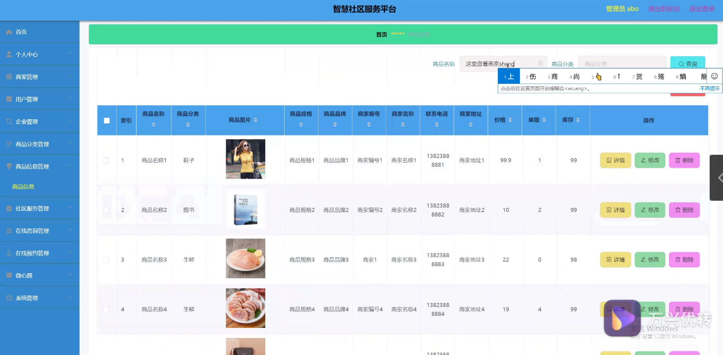Sort the table by 商品图片 column arrows

(256, 120)
